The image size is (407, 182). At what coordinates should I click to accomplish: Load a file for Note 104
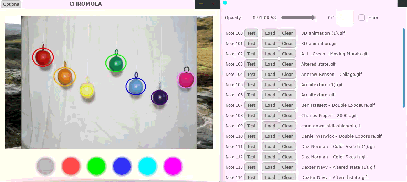(x=270, y=74)
